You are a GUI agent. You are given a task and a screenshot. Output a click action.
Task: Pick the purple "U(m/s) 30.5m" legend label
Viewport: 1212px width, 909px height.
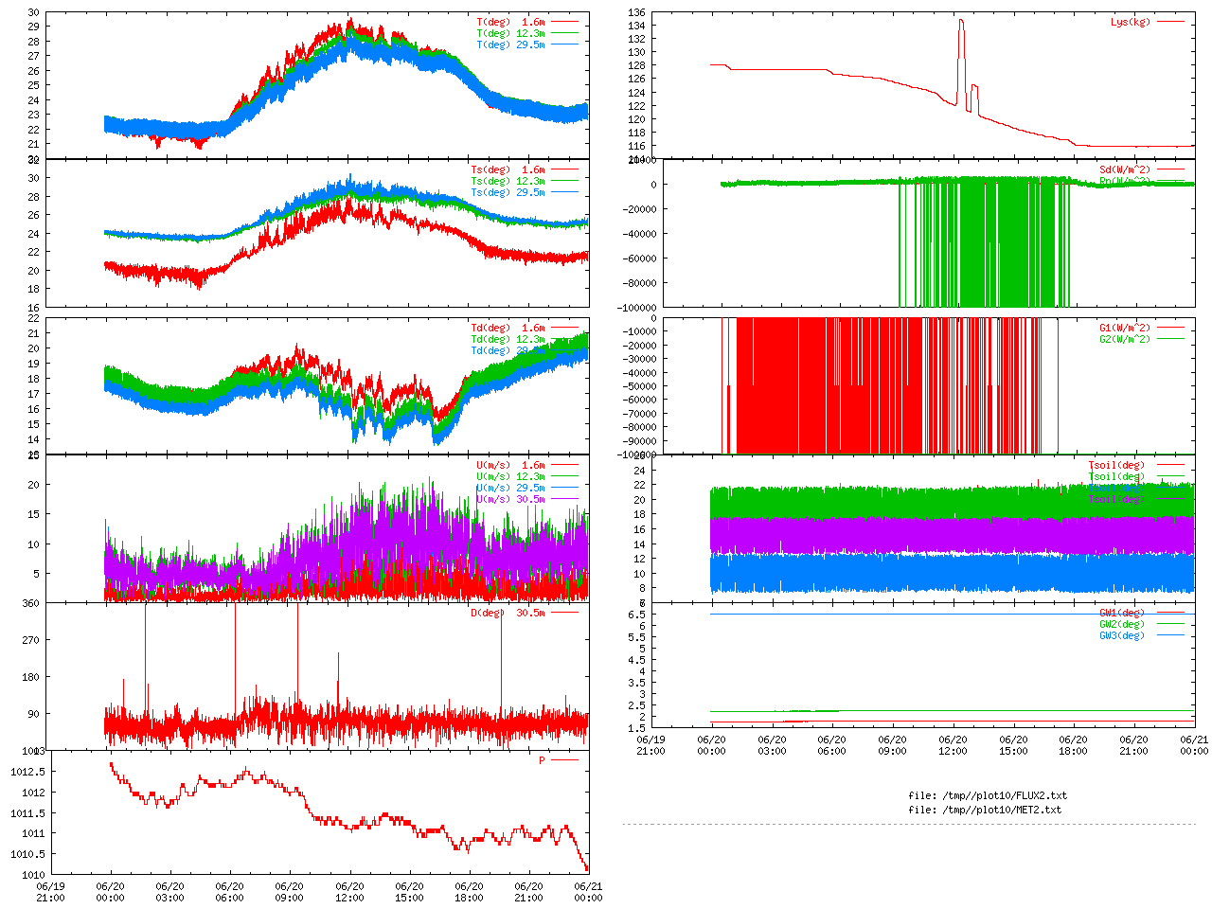click(x=511, y=499)
